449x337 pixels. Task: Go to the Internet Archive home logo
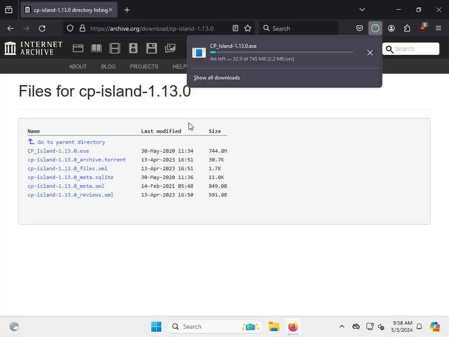[33, 48]
